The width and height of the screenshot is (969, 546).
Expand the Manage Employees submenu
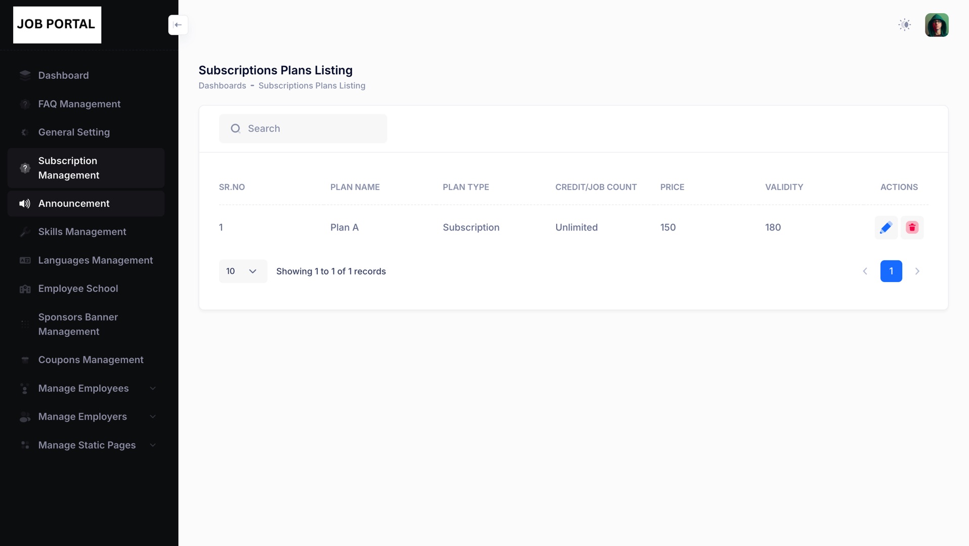[152, 388]
